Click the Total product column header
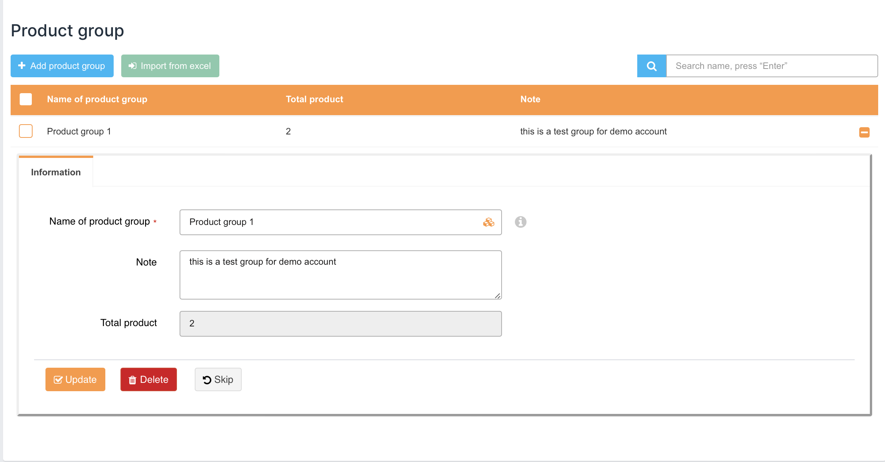 click(x=314, y=99)
